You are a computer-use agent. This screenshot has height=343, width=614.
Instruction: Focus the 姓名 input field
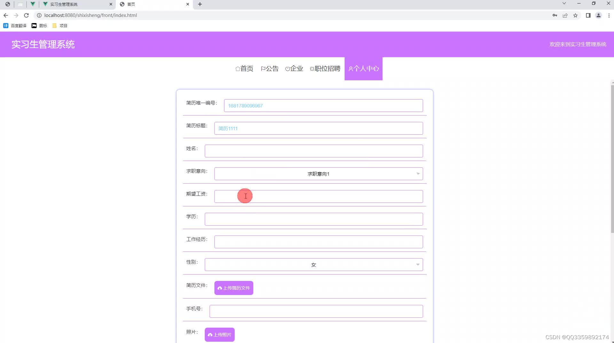tap(314, 151)
